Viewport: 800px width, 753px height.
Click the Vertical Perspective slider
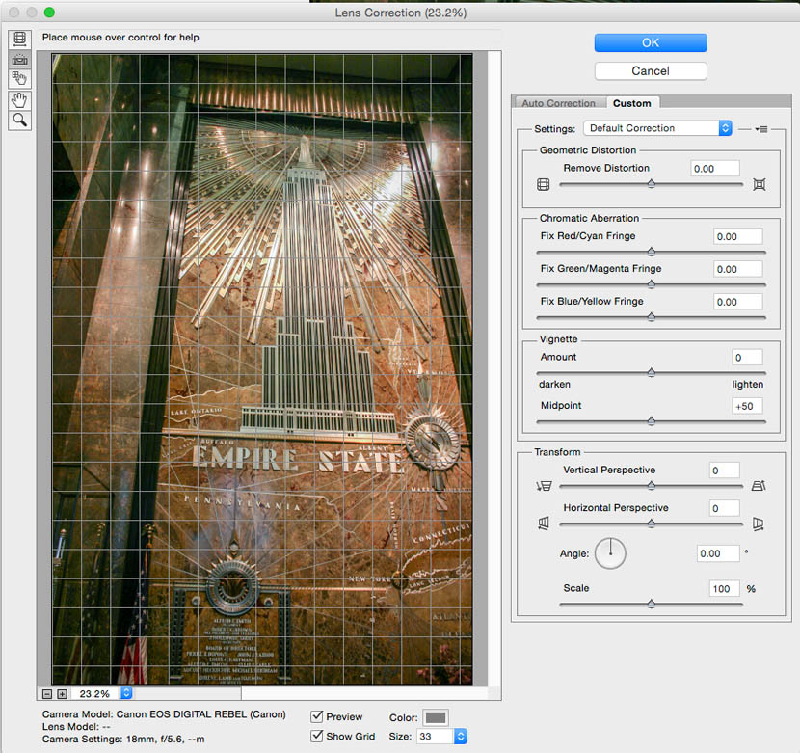coord(651,486)
